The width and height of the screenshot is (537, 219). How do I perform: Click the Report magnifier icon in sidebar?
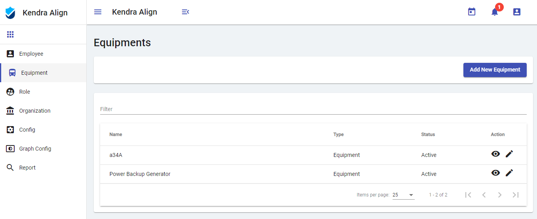point(10,168)
